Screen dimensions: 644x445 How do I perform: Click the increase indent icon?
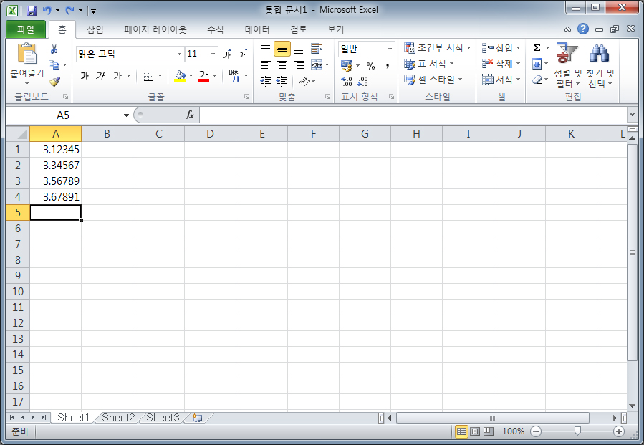(282, 82)
